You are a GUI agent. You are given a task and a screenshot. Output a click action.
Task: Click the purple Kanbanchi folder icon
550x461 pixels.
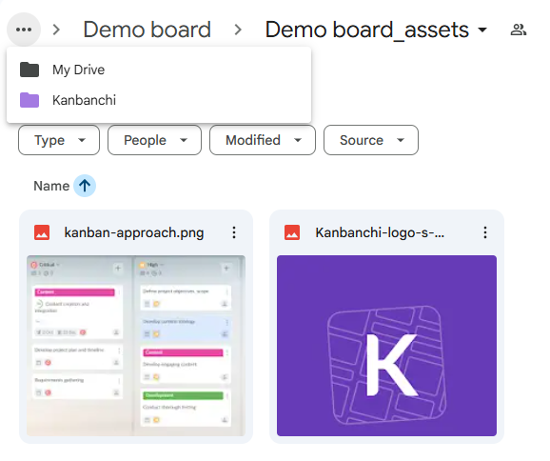(x=29, y=100)
